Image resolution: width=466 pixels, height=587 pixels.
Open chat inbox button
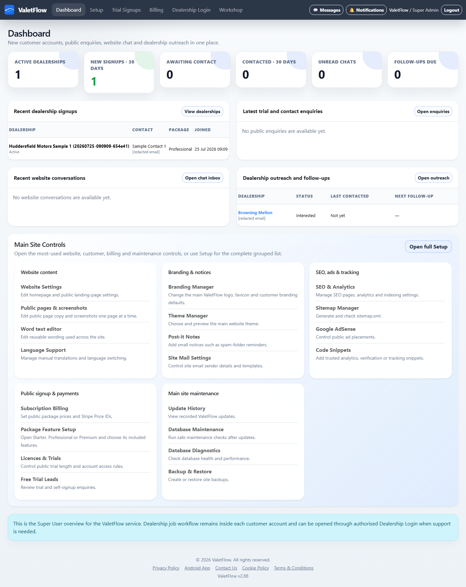pos(203,178)
